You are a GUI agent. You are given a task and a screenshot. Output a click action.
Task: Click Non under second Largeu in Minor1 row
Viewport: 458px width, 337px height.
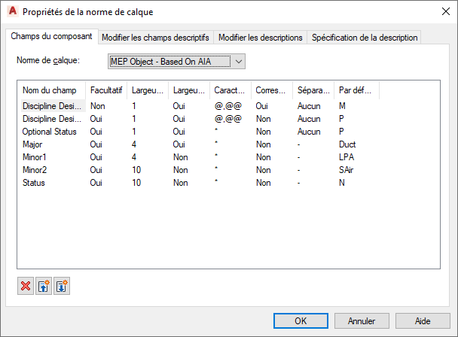pyautogui.click(x=181, y=157)
